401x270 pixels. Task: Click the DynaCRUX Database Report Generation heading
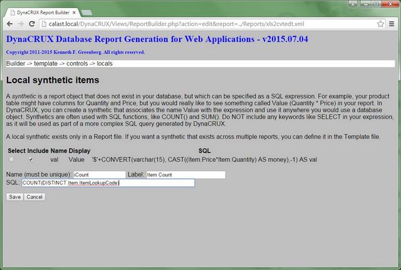(x=157, y=39)
